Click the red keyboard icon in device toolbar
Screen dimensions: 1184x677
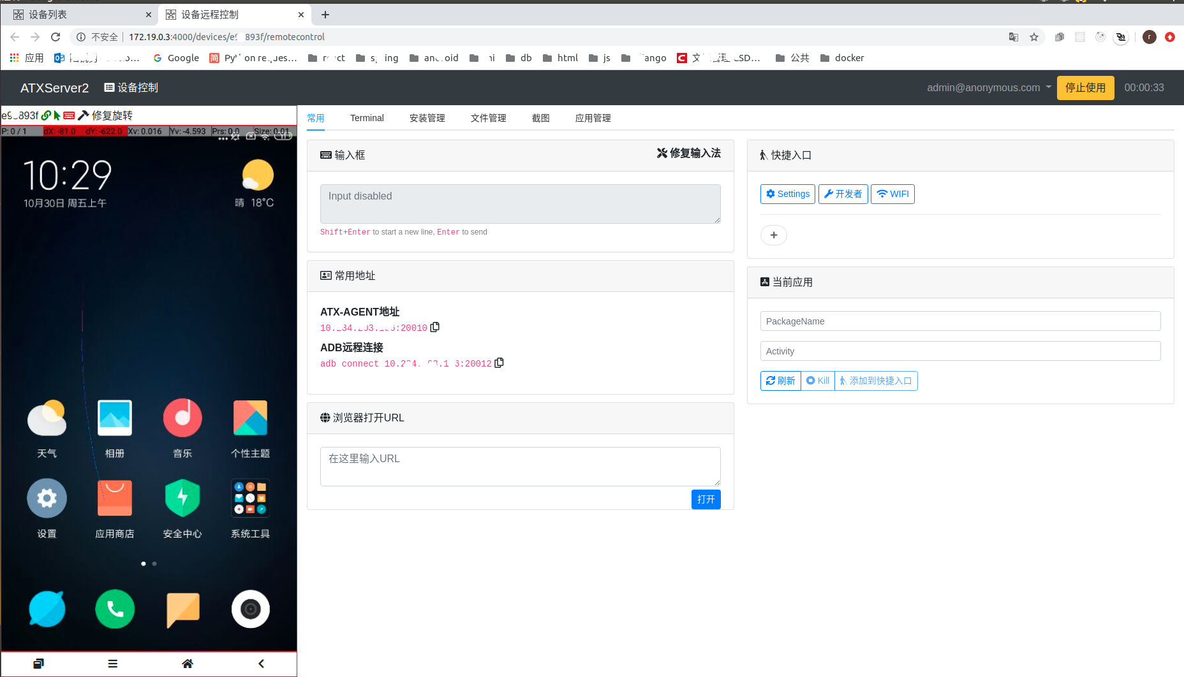(x=68, y=115)
